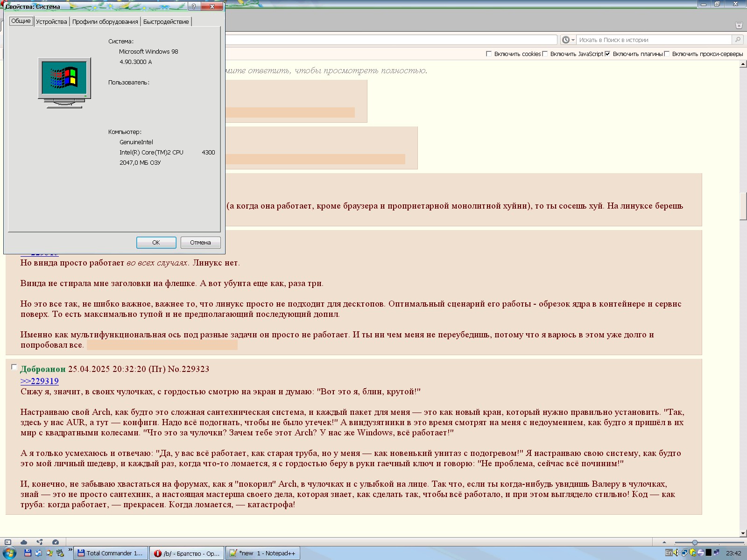
Task: Switch to Opera /b/ Братство taskbar button
Action: 187,553
